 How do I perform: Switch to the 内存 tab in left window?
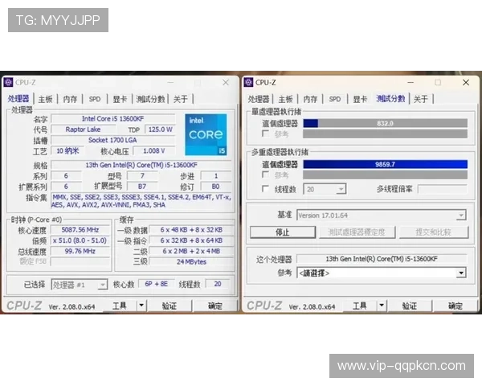pos(71,99)
